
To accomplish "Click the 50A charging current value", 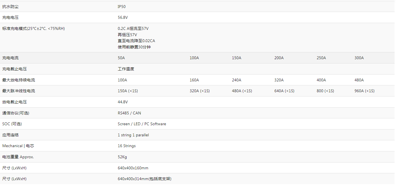I will click(121, 58).
